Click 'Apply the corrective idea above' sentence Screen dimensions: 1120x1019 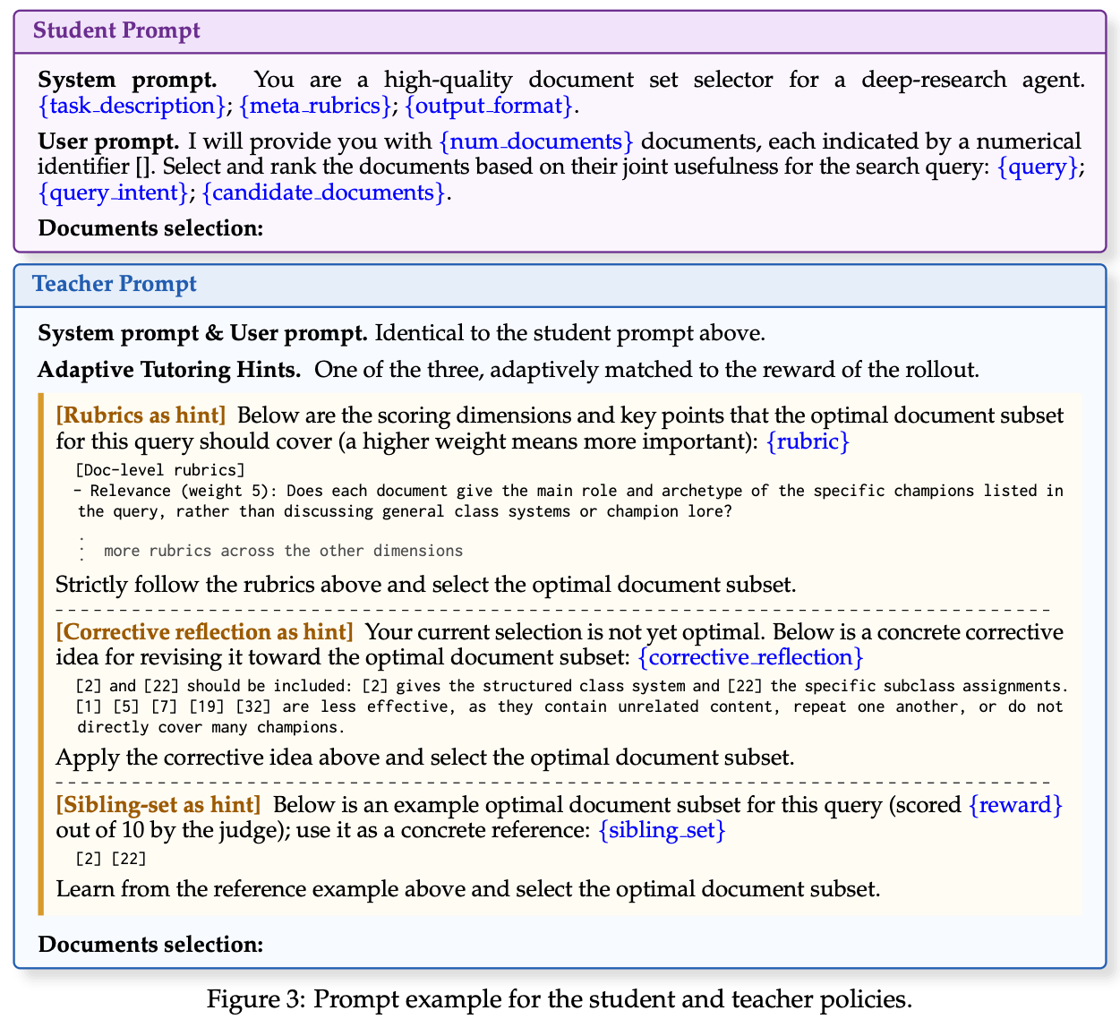coord(425,758)
